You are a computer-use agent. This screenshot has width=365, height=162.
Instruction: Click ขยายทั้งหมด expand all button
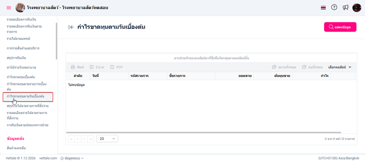pos(284,67)
